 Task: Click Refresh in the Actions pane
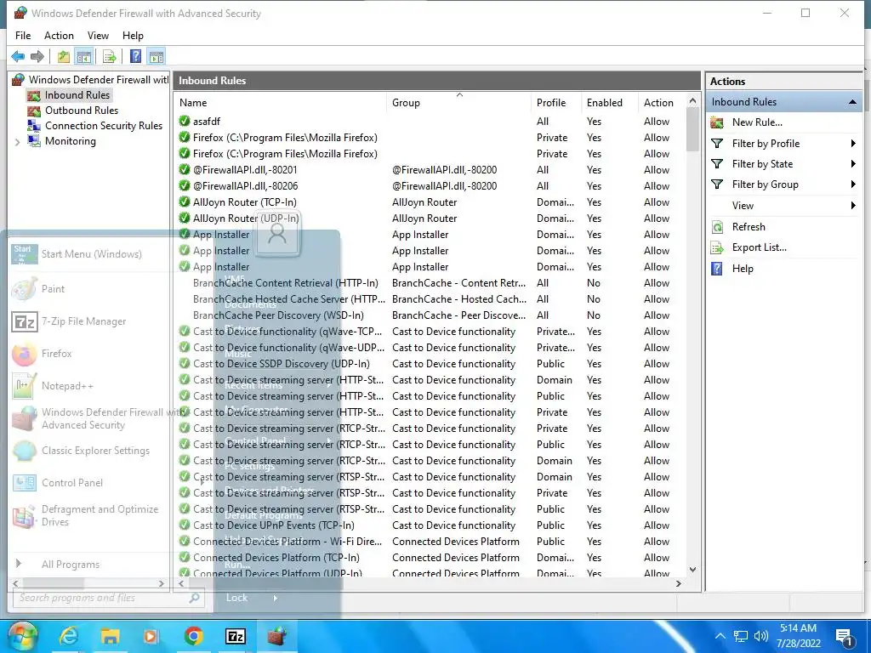click(749, 226)
